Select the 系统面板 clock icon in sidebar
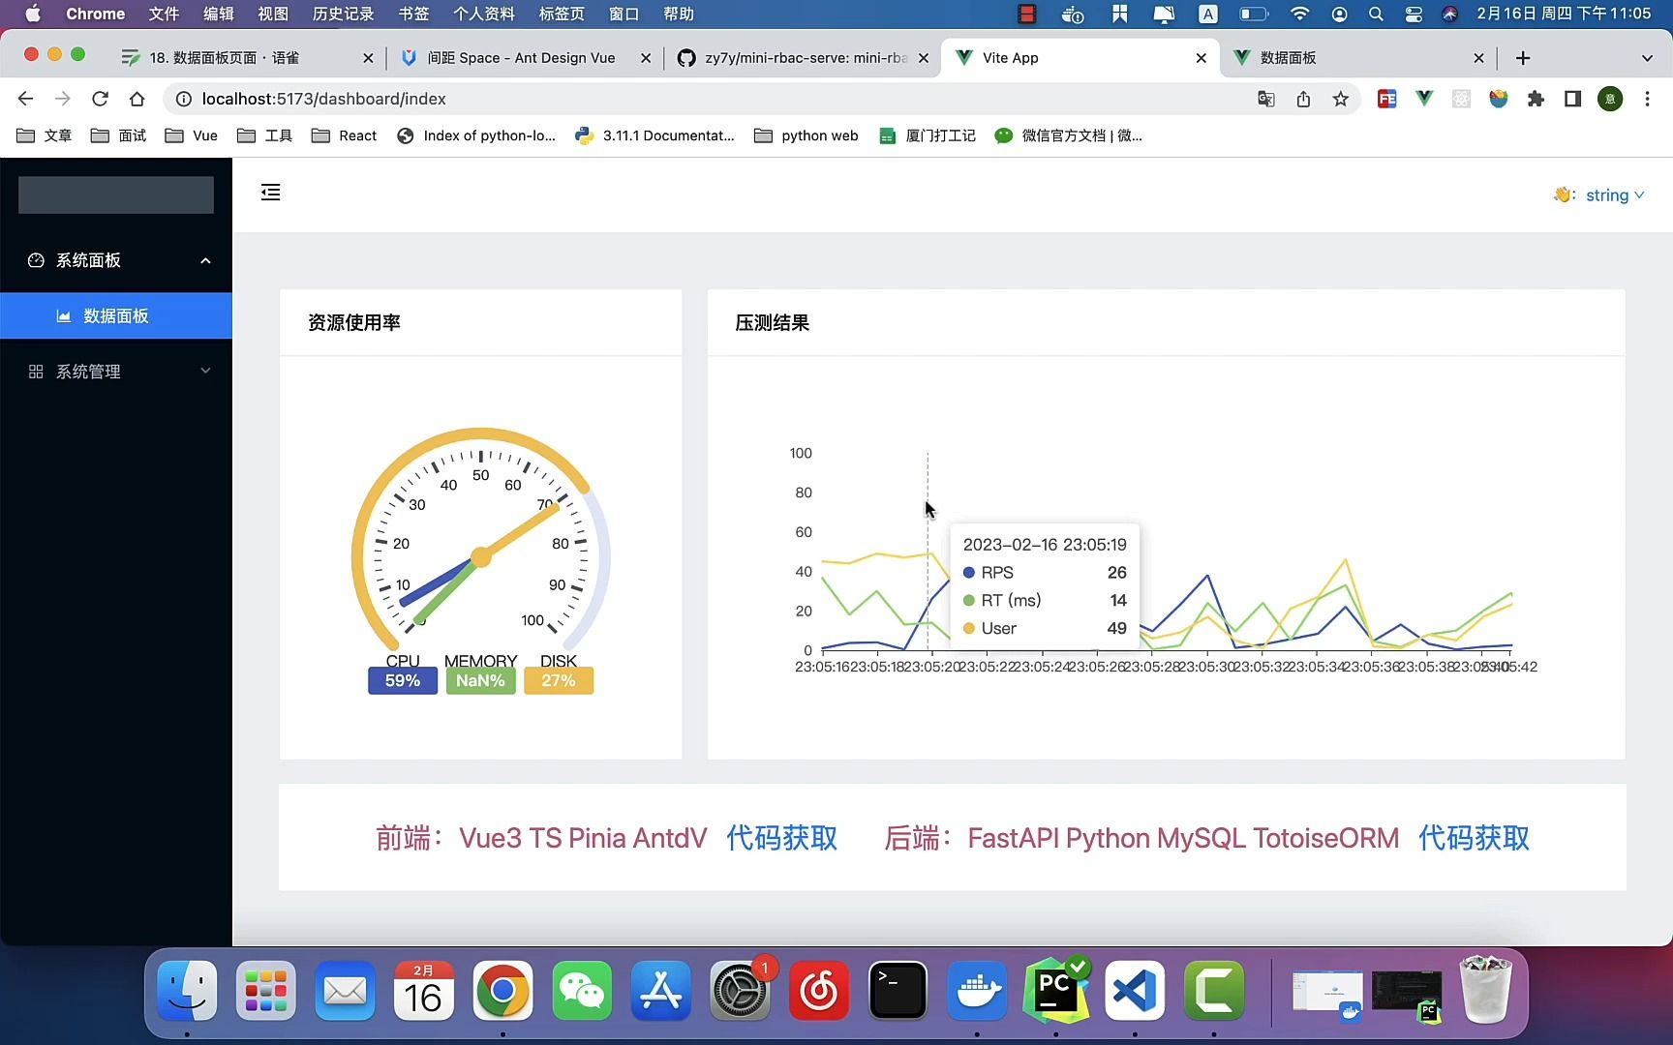The image size is (1673, 1045). click(35, 259)
